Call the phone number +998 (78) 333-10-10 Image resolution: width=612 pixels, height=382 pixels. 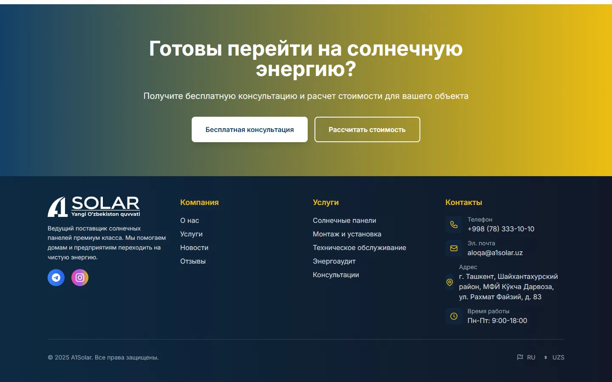(x=501, y=229)
